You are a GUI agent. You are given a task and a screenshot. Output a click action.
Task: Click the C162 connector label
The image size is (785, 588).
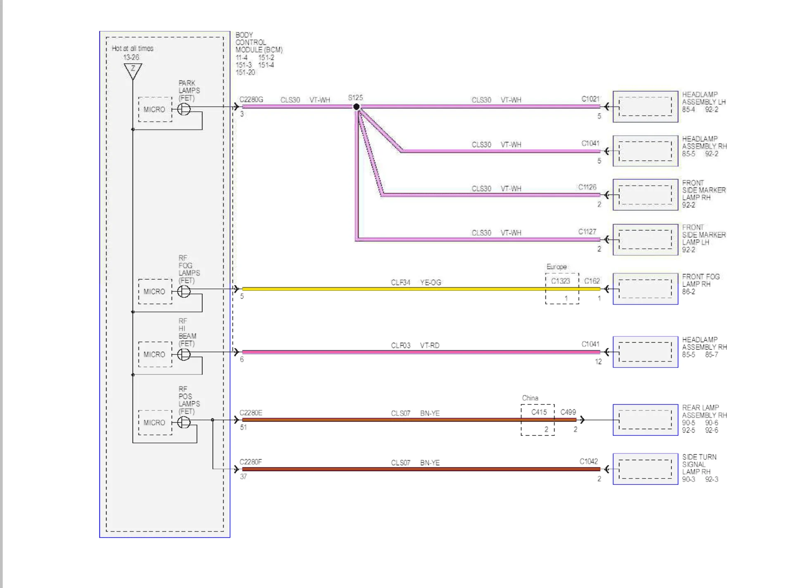592,281
